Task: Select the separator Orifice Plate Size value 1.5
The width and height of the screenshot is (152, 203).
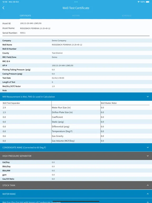Action: (x=4, y=112)
